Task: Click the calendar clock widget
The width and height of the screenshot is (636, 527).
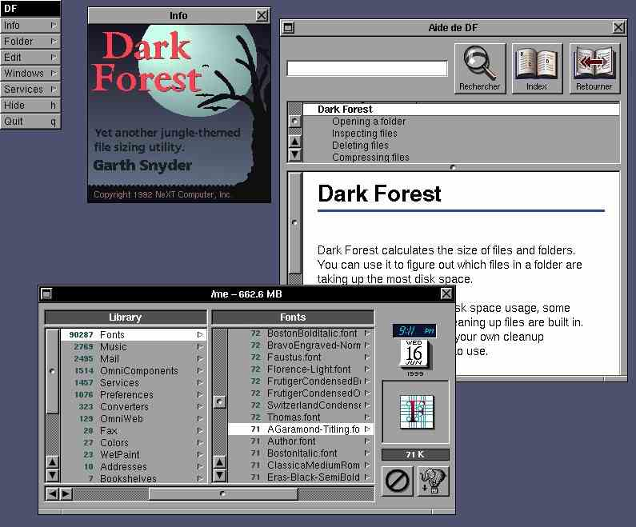Action: [x=414, y=349]
